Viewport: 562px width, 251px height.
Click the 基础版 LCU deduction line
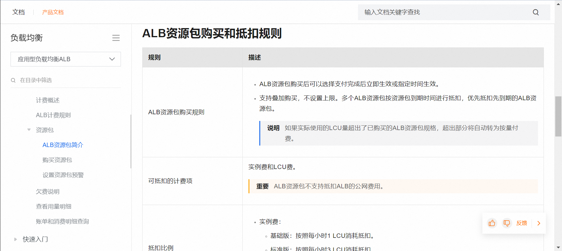tap(322, 236)
